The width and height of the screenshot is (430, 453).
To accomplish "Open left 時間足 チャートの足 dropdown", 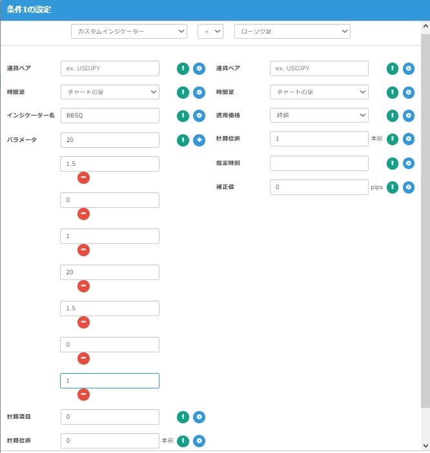I will tap(110, 92).
